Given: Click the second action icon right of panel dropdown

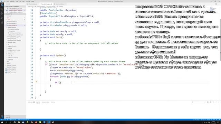Looking at the screenshot, I should coord(211,102).
